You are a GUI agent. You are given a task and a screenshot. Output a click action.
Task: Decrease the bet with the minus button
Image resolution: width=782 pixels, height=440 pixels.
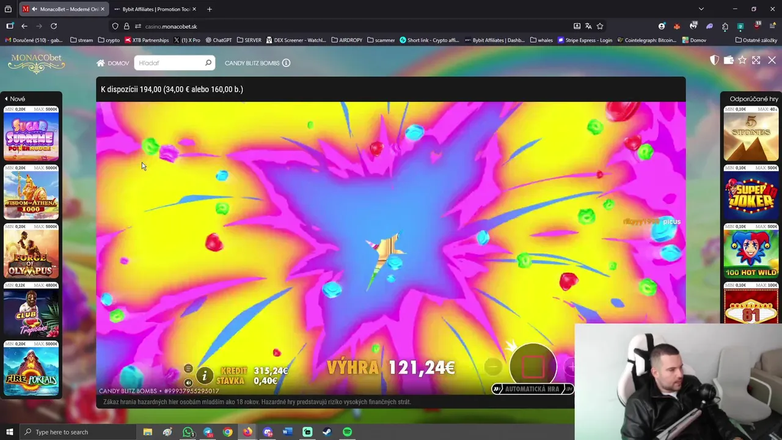click(x=492, y=367)
